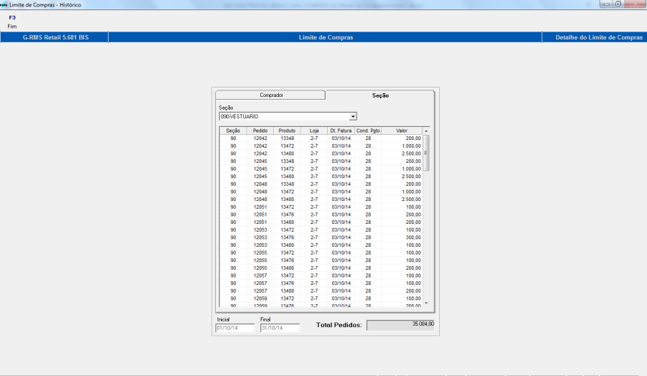
Task: Select product 13480 in the order 12051 row
Action: pyautogui.click(x=287, y=222)
